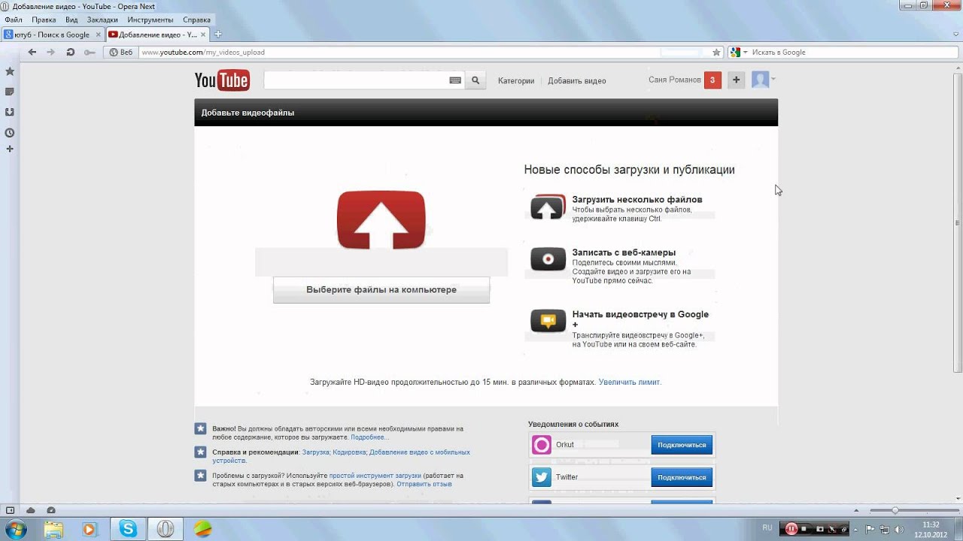Click the 'Увеличить лимит' link
Viewport: 963px width, 541px height.
[630, 382]
